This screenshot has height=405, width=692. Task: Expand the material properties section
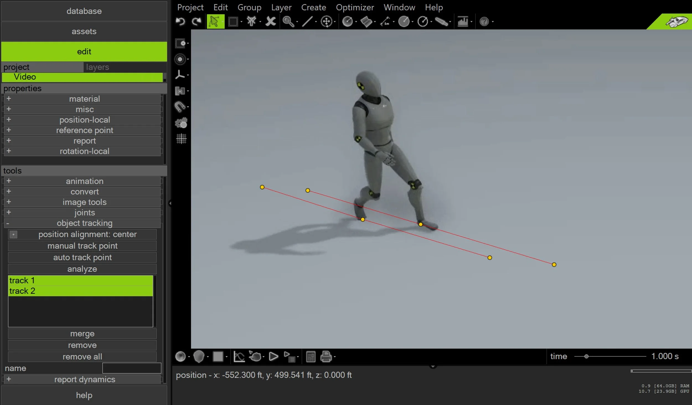pyautogui.click(x=9, y=99)
